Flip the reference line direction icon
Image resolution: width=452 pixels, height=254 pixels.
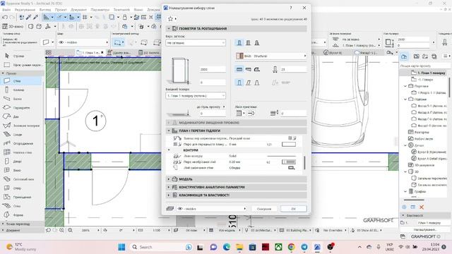point(251,113)
